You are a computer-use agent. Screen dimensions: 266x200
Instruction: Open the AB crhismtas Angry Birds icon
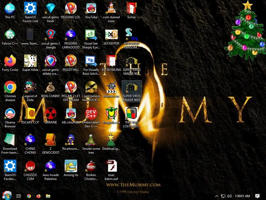point(71,116)
